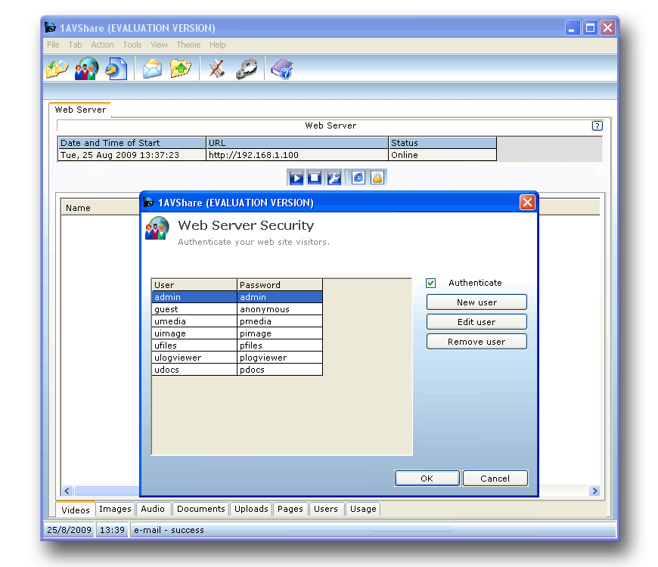Image resolution: width=658 pixels, height=567 pixels.
Task: Click the anonymous password cell
Action: coord(280,309)
